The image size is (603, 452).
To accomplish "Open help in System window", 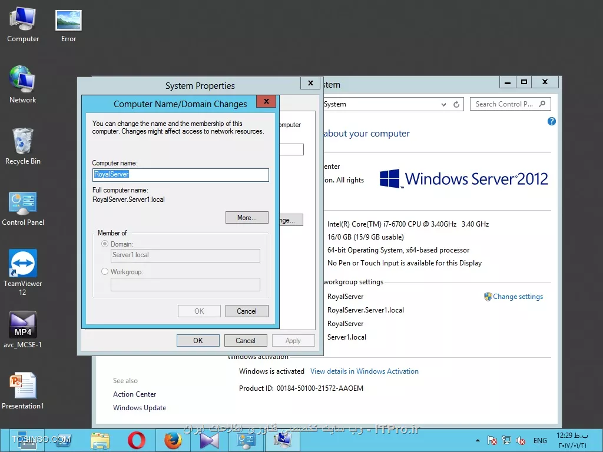I will pos(551,121).
